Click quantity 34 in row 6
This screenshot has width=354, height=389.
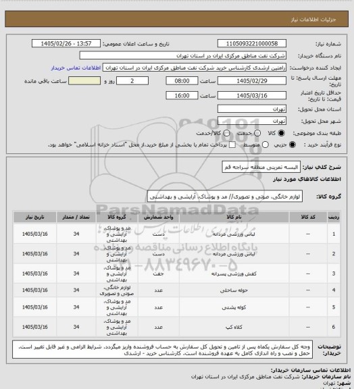pos(76,328)
